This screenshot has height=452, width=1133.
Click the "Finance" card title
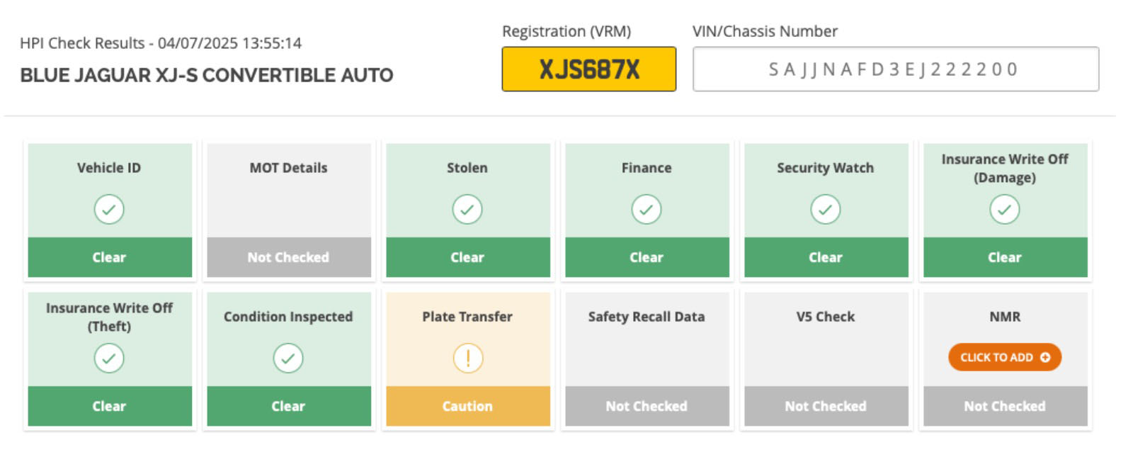pyautogui.click(x=647, y=168)
